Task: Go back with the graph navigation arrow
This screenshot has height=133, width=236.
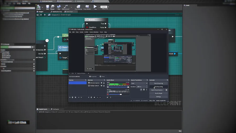Action: pyautogui.click(x=41, y=15)
